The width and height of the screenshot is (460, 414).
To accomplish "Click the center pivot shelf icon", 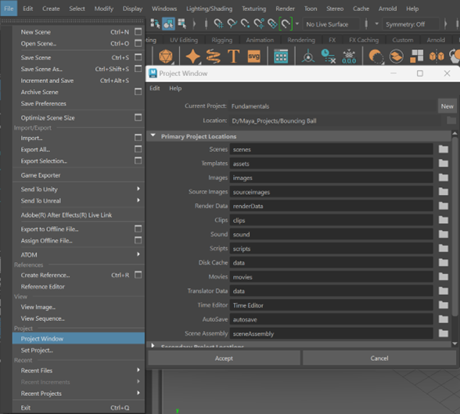I will point(308,56).
